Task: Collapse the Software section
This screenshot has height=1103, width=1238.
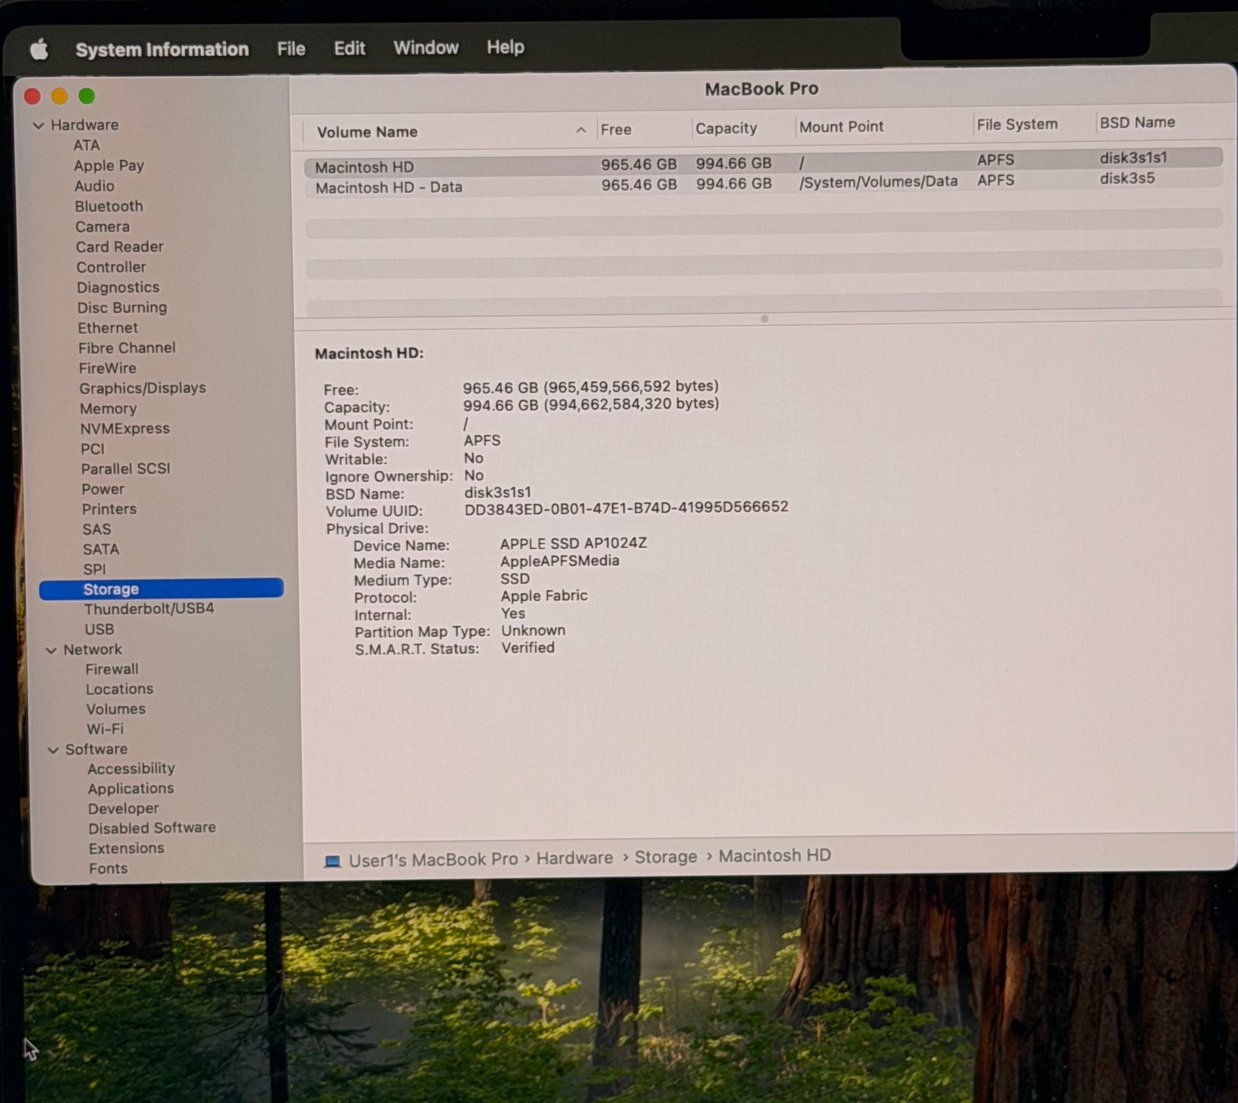Action: pos(53,750)
